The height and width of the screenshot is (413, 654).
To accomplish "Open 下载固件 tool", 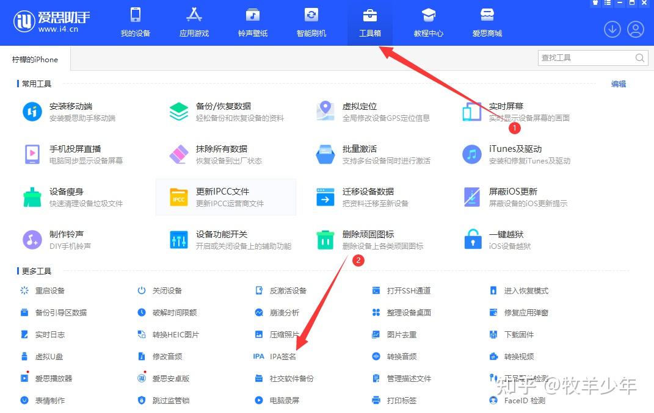I will tap(512, 335).
